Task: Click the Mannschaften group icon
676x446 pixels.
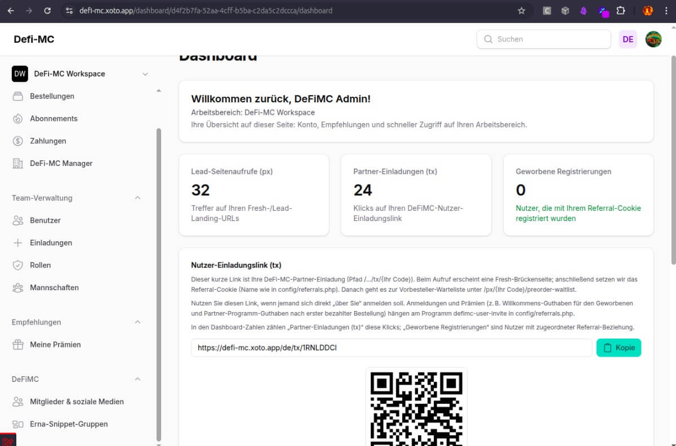Action: point(18,288)
